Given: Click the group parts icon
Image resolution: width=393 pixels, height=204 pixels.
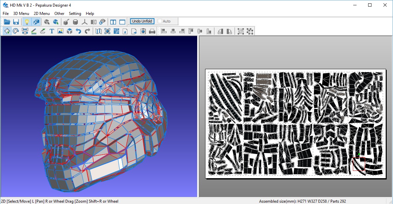Looking at the screenshot, I should (241, 31).
